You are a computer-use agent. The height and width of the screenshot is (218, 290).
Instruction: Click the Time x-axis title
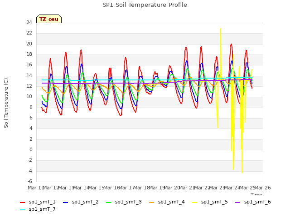[256, 194]
